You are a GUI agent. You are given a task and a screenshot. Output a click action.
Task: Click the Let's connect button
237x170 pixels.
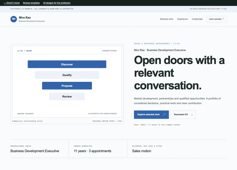tap(217, 19)
